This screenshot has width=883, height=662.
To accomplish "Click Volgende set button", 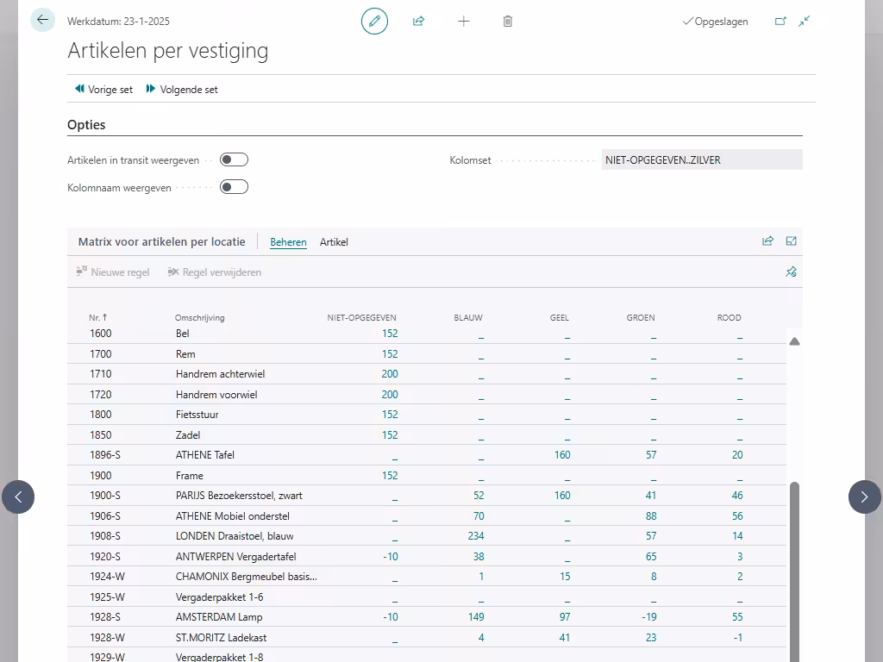I will click(182, 90).
